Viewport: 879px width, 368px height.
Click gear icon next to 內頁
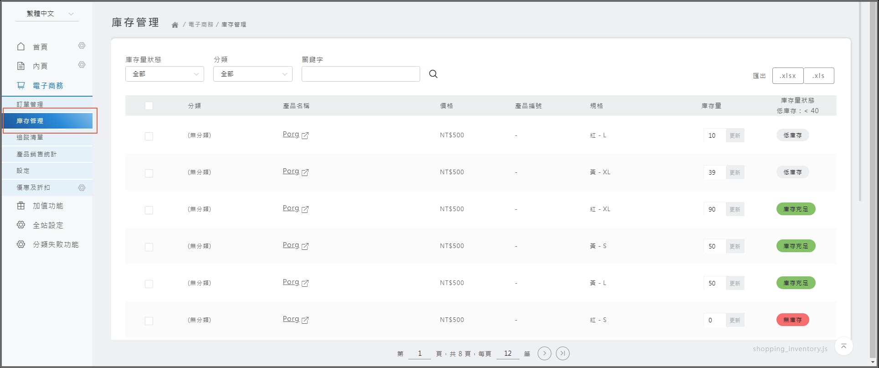[x=82, y=65]
